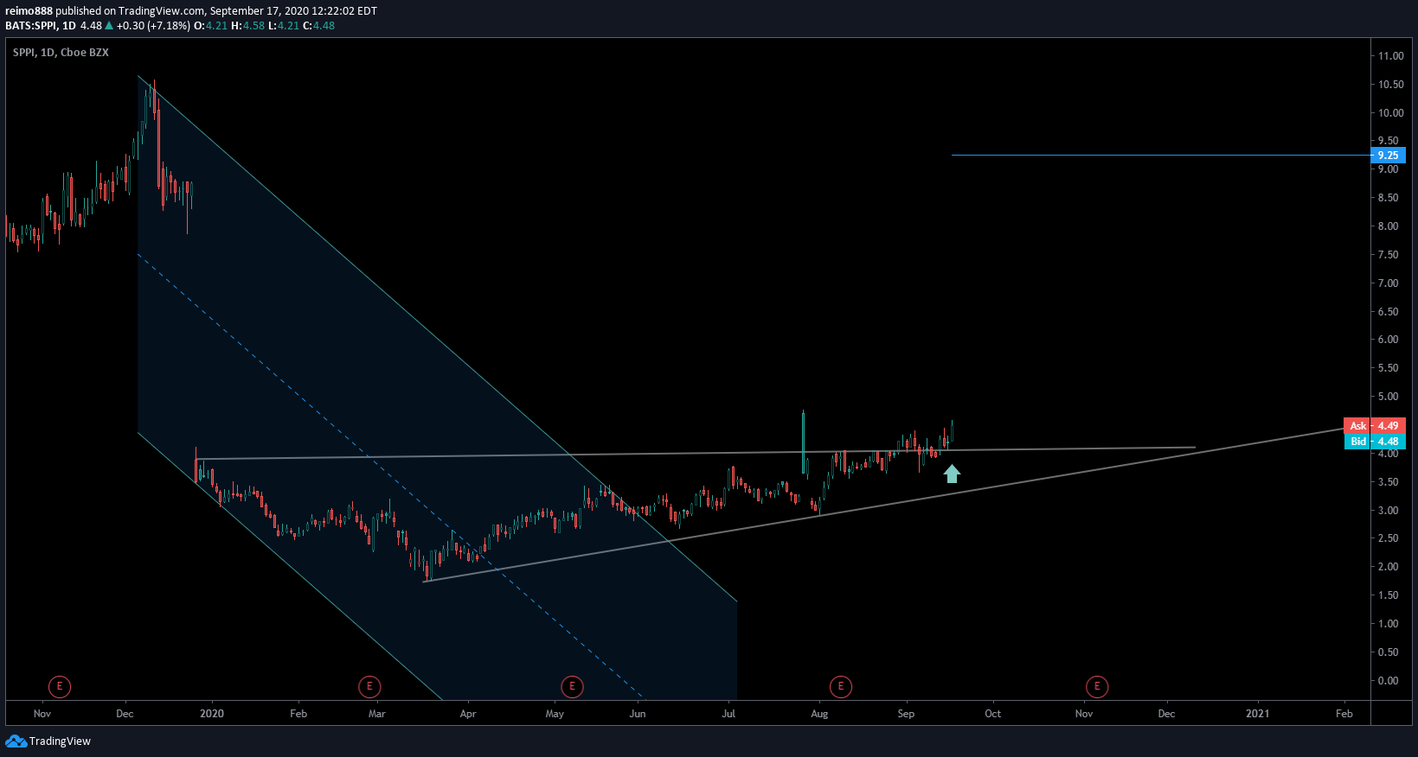Click the O:4.21 open value
This screenshot has height=757, width=1418.
click(x=210, y=26)
